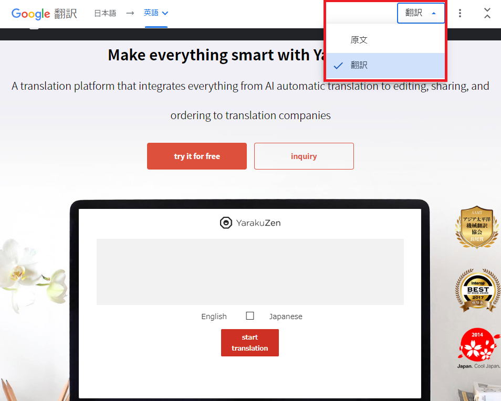Toggle the checkbox between English and Japanese

[x=250, y=316]
